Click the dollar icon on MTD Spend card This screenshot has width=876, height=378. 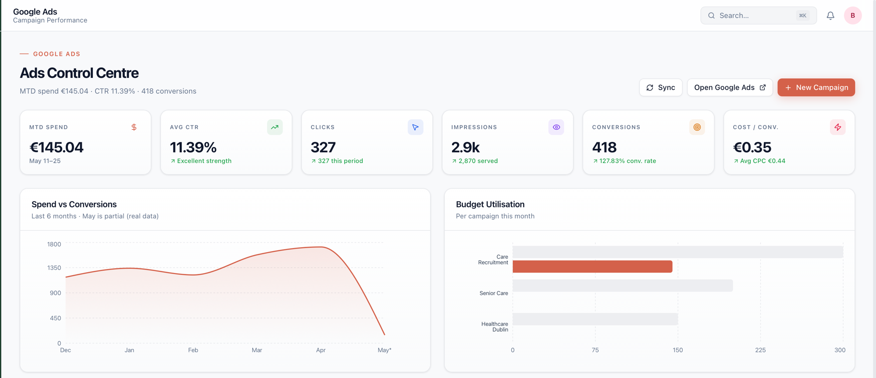pyautogui.click(x=134, y=127)
